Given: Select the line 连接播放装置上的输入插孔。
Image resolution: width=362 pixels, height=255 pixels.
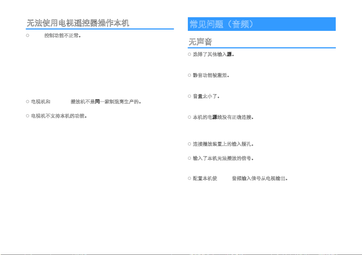Looking at the screenshot, I should (223, 144).
